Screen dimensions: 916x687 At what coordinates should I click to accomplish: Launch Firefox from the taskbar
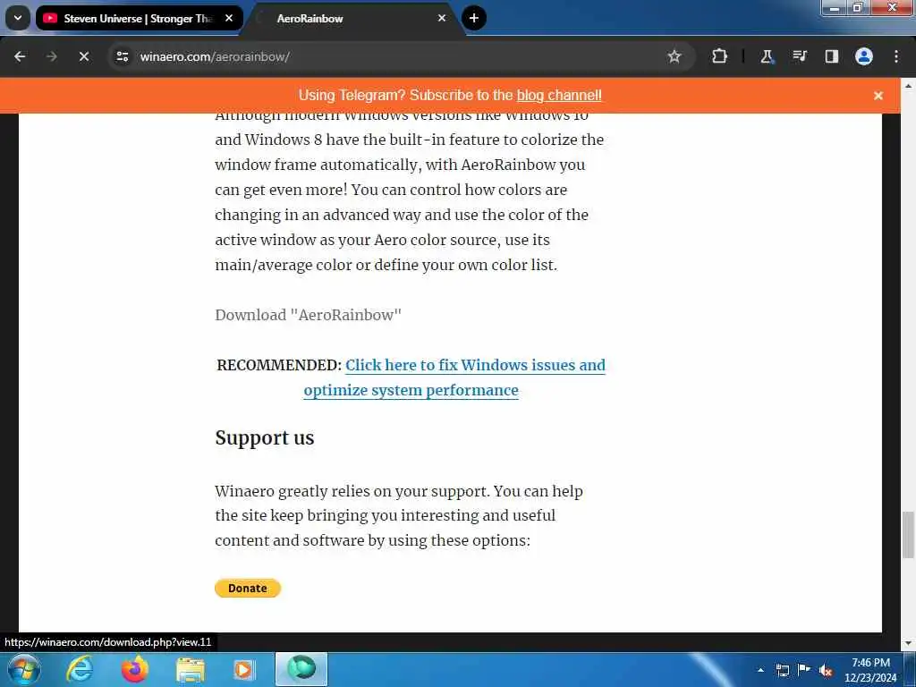pyautogui.click(x=134, y=669)
